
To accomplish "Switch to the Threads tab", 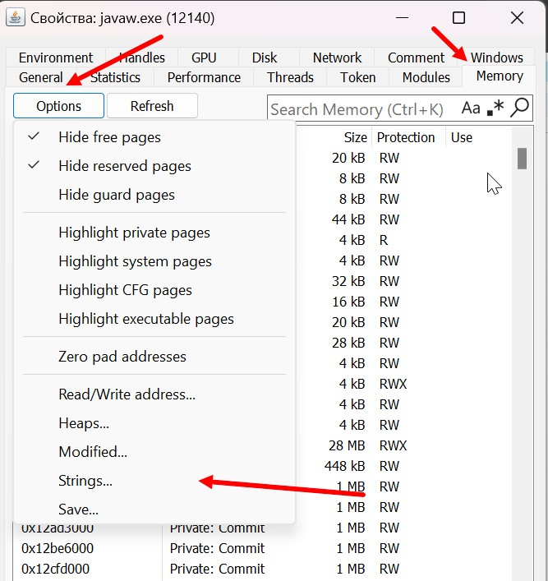I will (x=290, y=77).
